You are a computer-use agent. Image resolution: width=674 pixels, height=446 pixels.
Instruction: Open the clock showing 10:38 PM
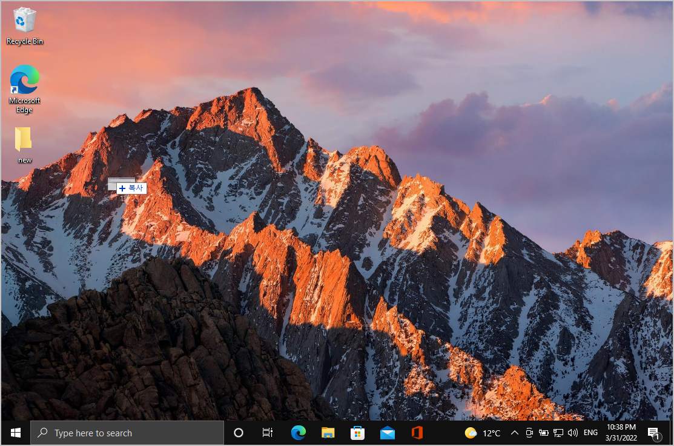[621, 433]
